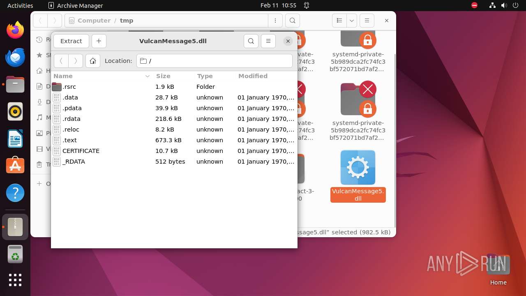Open LibreOffice Writer from the dock

point(15,139)
